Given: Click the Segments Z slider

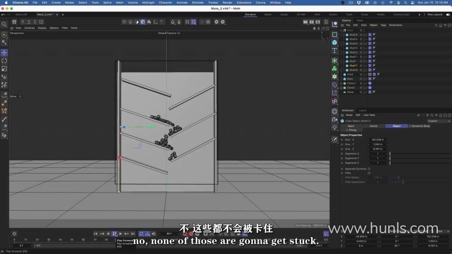Looking at the screenshot, I should (420, 163).
